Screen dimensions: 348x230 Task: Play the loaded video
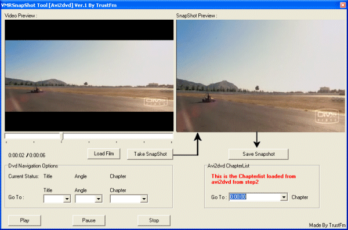click(x=24, y=220)
